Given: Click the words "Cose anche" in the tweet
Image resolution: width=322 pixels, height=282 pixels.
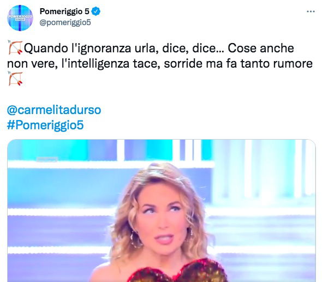Looking at the screenshot, I should click(x=261, y=48).
